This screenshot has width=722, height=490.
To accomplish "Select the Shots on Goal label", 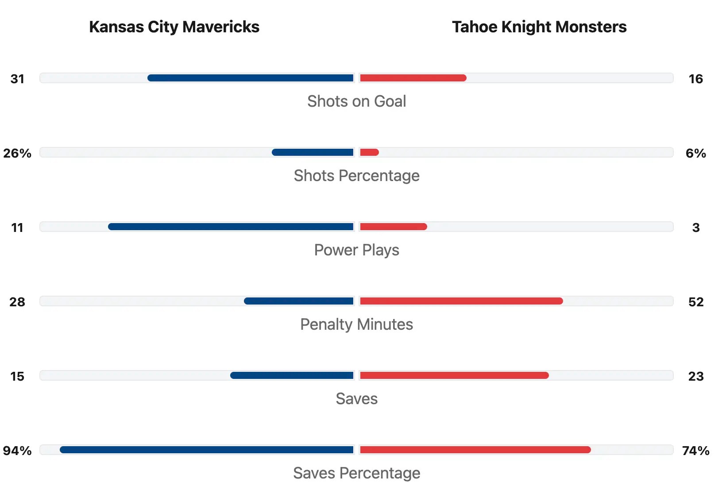I will pyautogui.click(x=356, y=101).
